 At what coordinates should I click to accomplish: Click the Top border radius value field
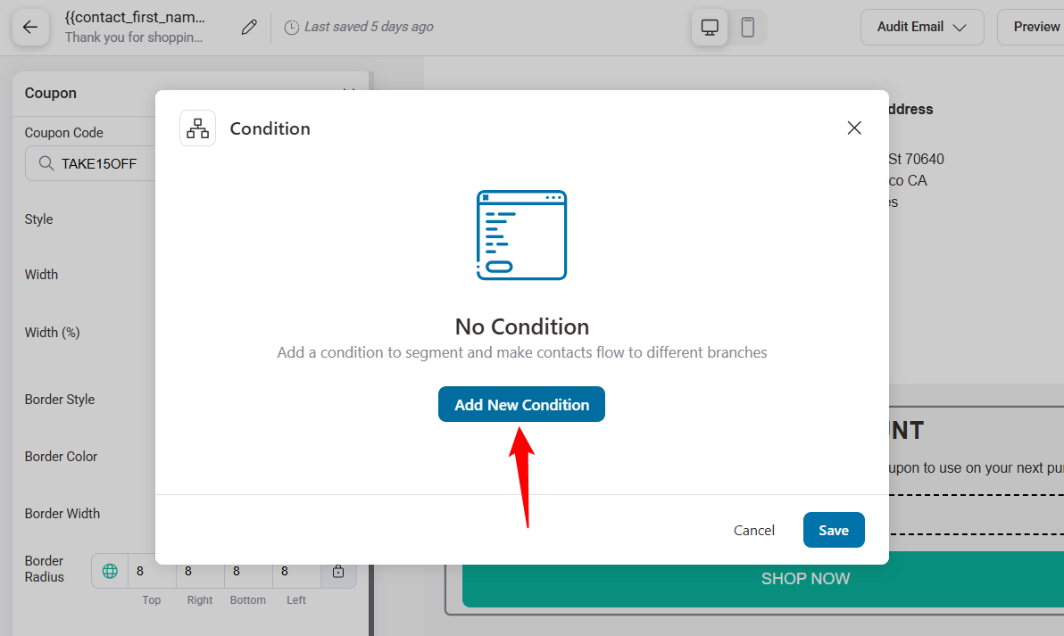151,571
